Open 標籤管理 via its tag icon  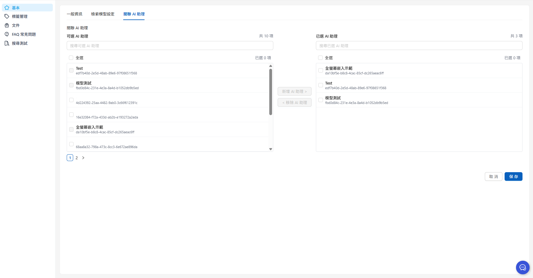pos(7,16)
